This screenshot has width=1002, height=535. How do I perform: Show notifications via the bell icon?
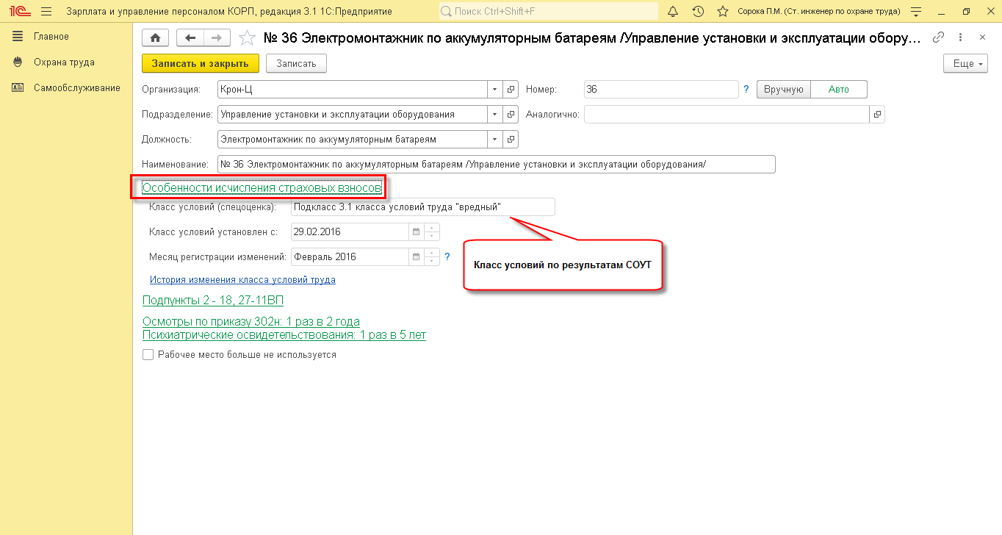(x=673, y=11)
